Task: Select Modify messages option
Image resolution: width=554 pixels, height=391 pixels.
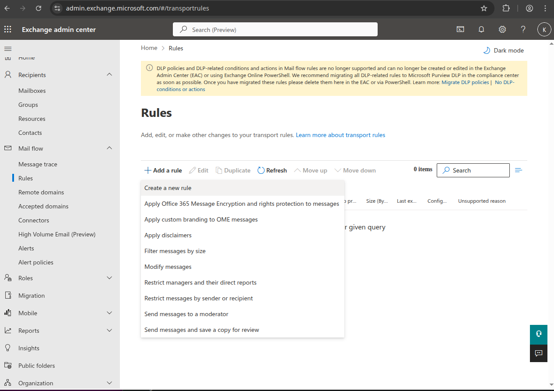Action: click(242, 267)
